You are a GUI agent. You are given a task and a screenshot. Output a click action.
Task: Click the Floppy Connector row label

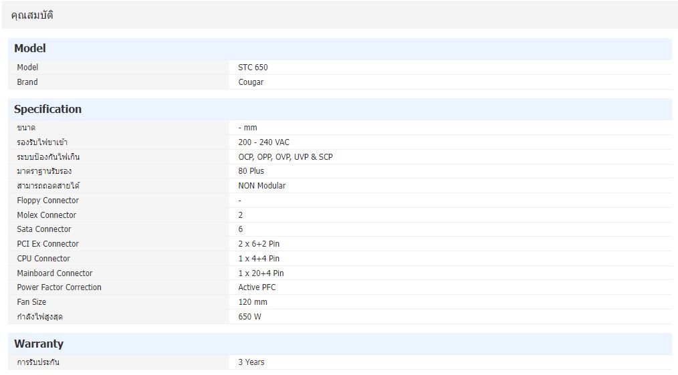[x=47, y=201]
